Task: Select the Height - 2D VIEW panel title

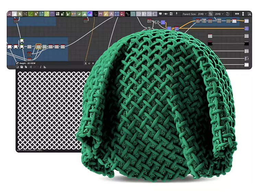Action: click(27, 63)
